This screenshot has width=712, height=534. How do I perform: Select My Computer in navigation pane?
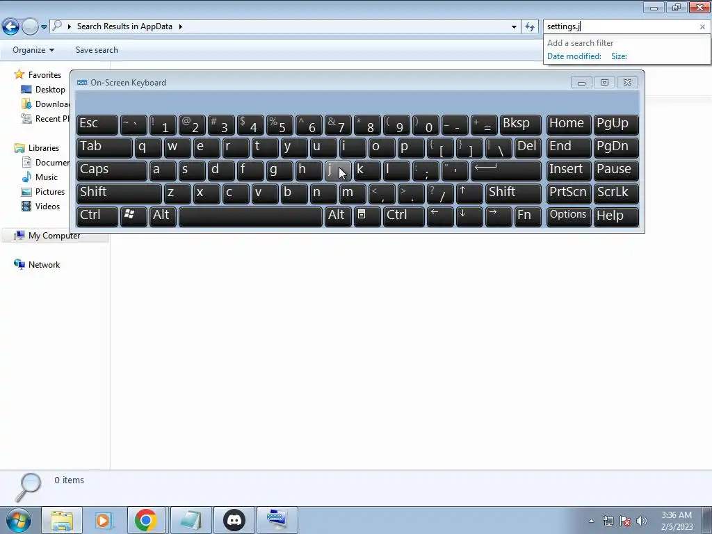[47, 236]
